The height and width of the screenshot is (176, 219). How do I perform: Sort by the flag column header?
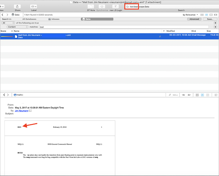coord(164,31)
